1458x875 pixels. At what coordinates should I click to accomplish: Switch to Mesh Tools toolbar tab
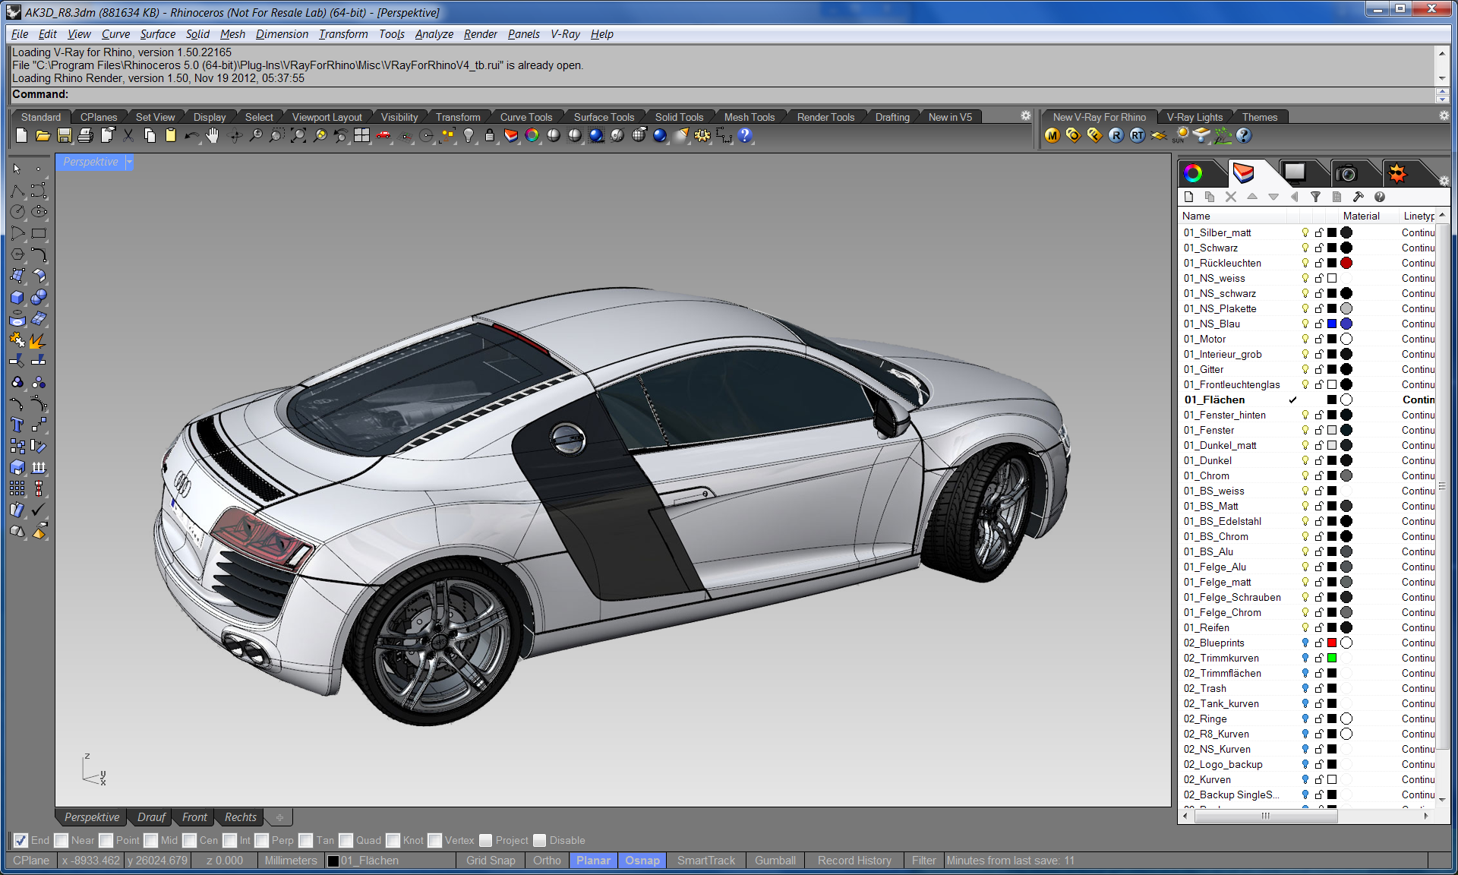click(750, 117)
